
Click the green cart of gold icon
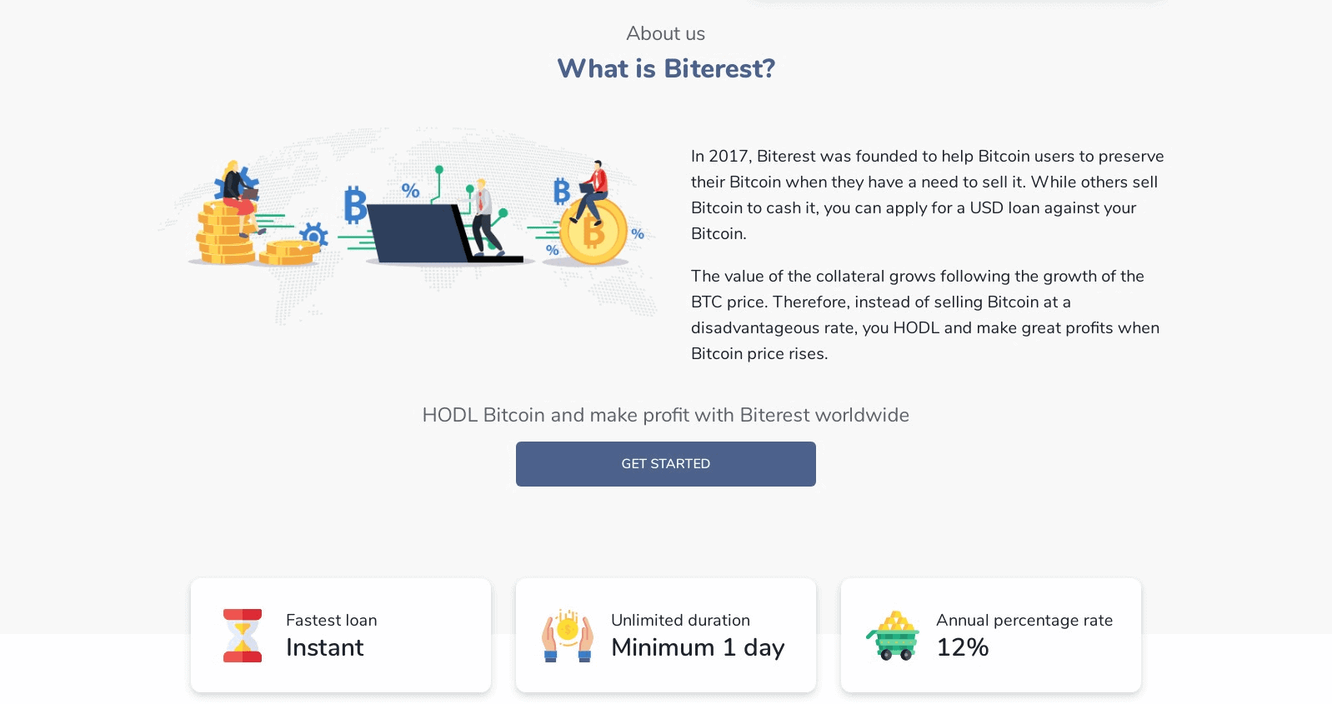coord(893,636)
